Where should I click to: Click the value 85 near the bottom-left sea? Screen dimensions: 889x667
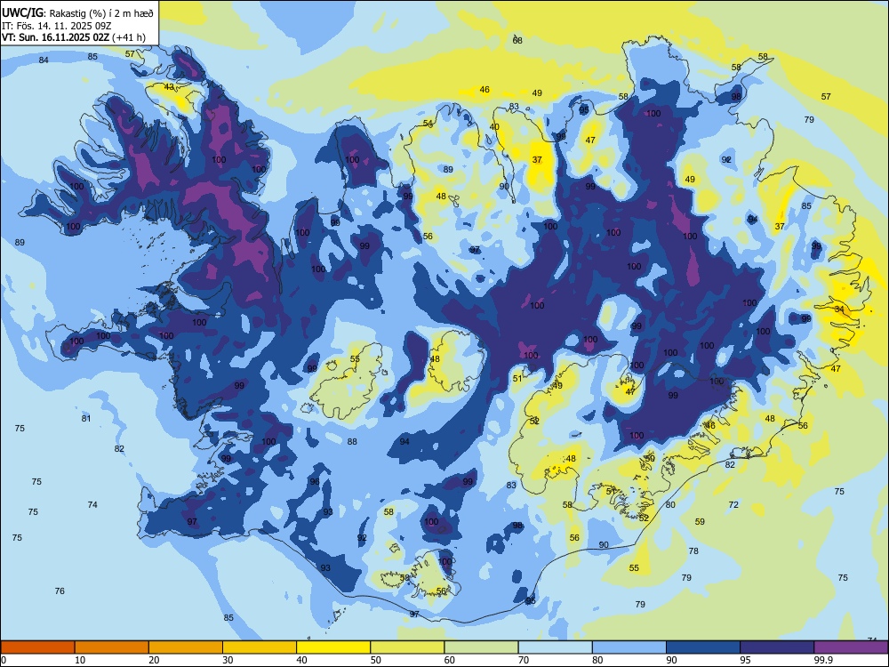[x=228, y=618]
